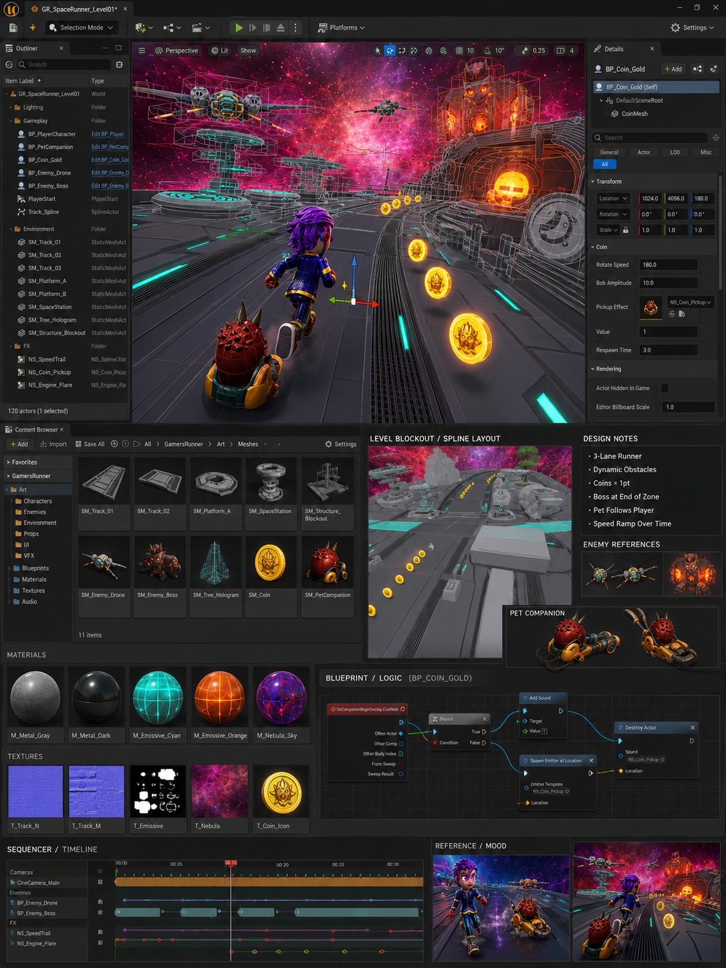Open the Lit view mode menu

coord(220,51)
